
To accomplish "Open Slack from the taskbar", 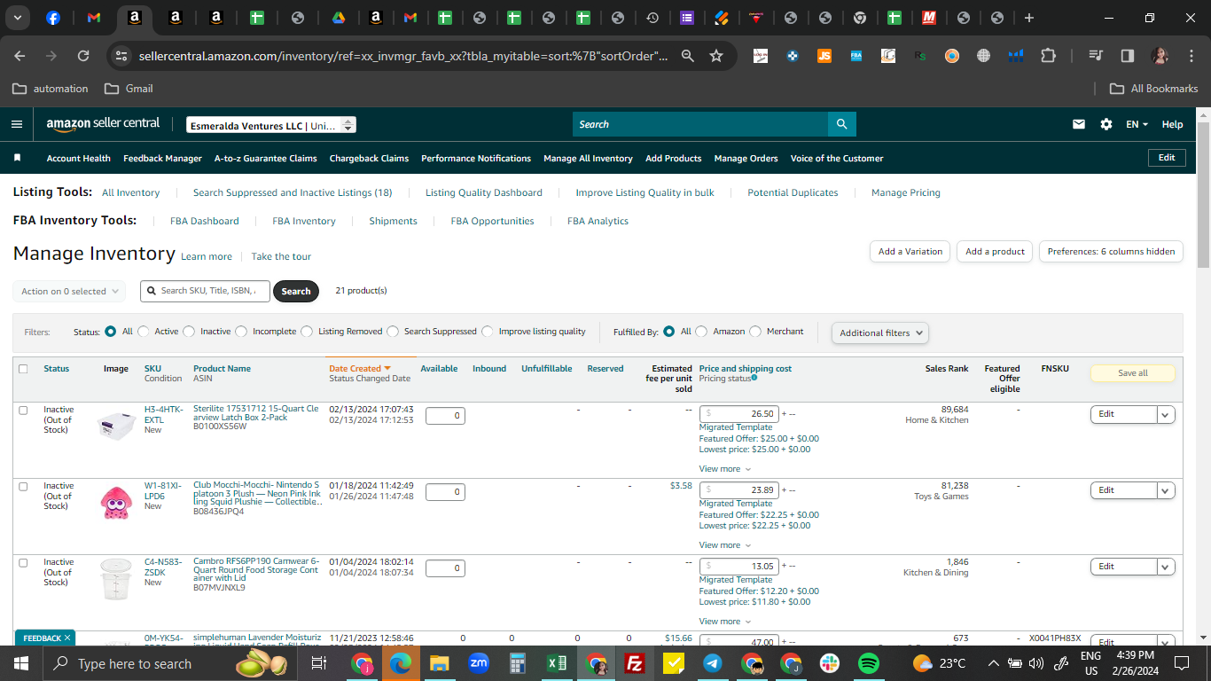I will coord(830,663).
